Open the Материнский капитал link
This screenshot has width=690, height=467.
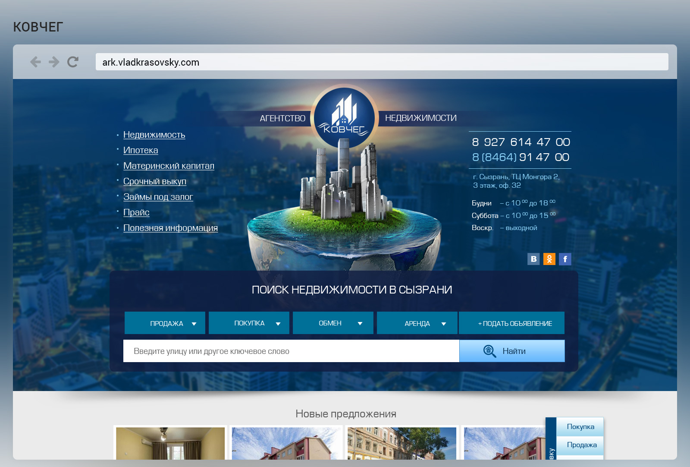pyautogui.click(x=169, y=166)
